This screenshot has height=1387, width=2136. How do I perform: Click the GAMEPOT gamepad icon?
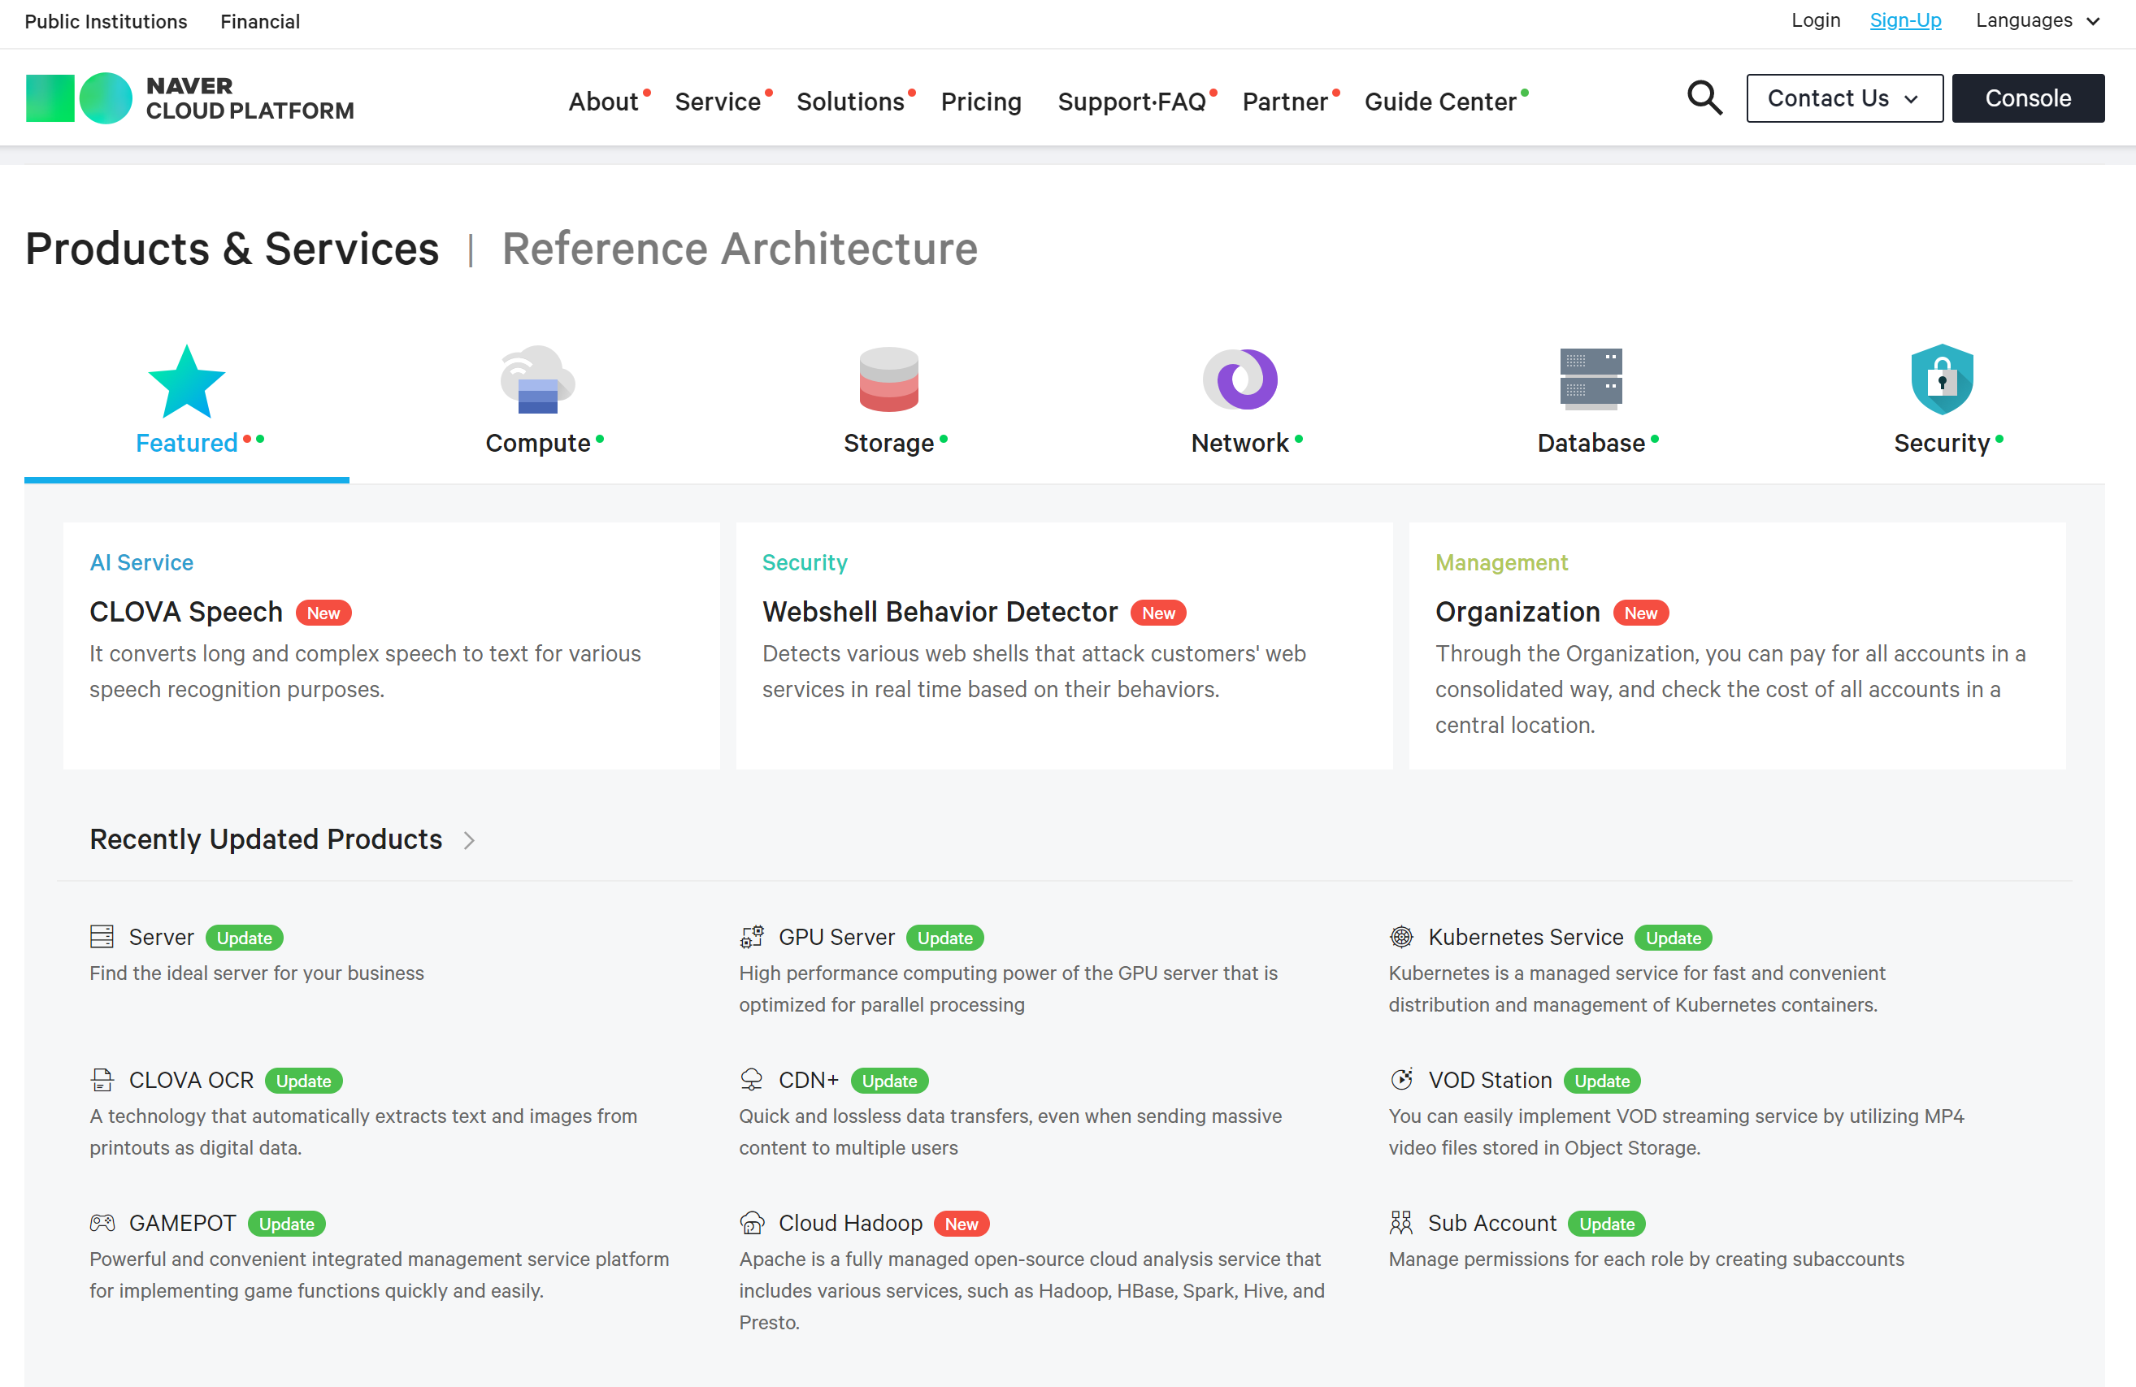(x=102, y=1223)
